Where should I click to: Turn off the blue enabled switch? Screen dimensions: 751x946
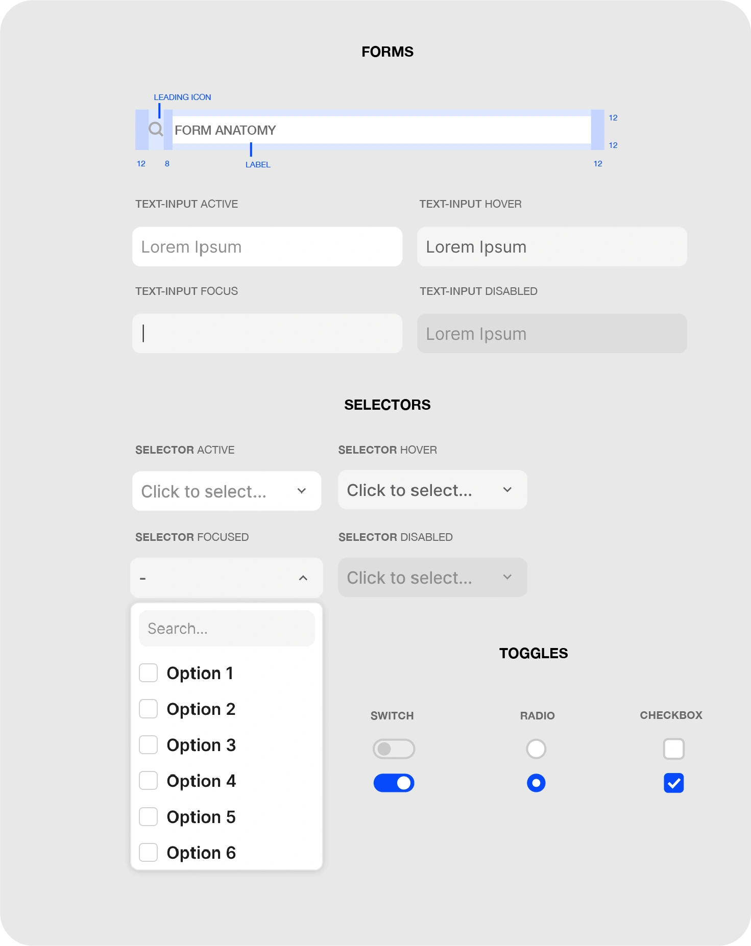click(394, 783)
